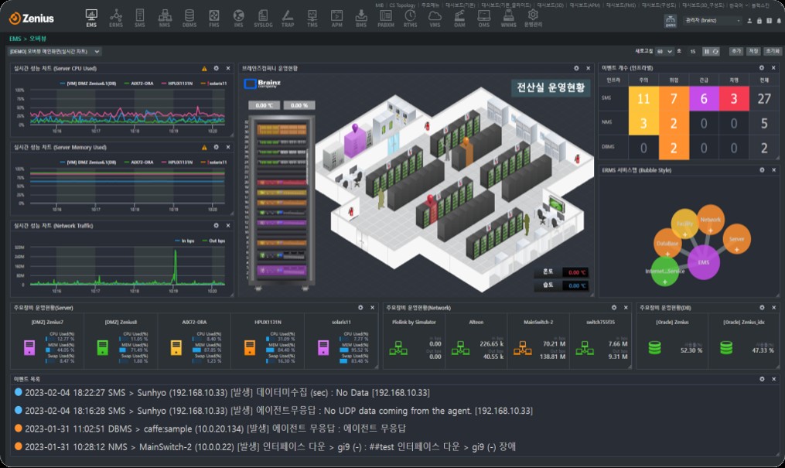The image size is (785, 468).
Task: Open the CS Topology menu link
Action: click(402, 5)
